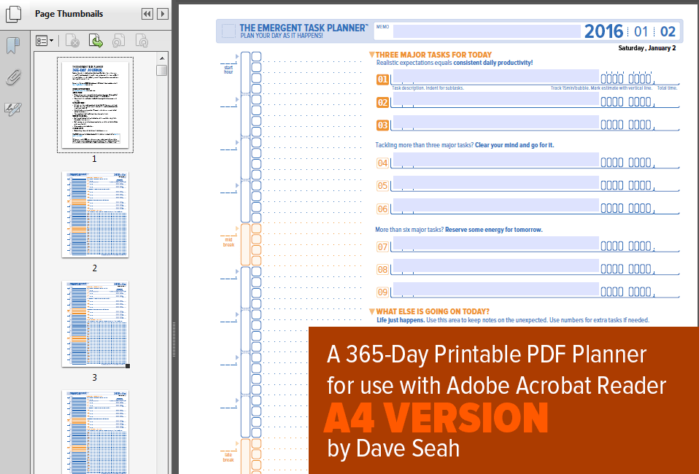Screen dimensions: 699x474
Task: Click the orange task number "01" badge
Action: click(382, 79)
